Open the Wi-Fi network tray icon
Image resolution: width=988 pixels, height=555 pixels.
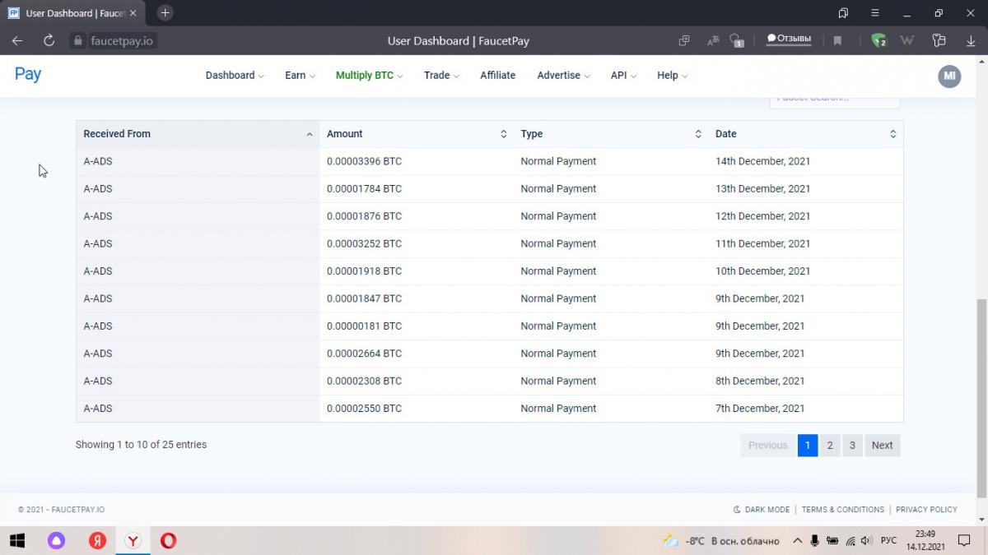click(851, 541)
